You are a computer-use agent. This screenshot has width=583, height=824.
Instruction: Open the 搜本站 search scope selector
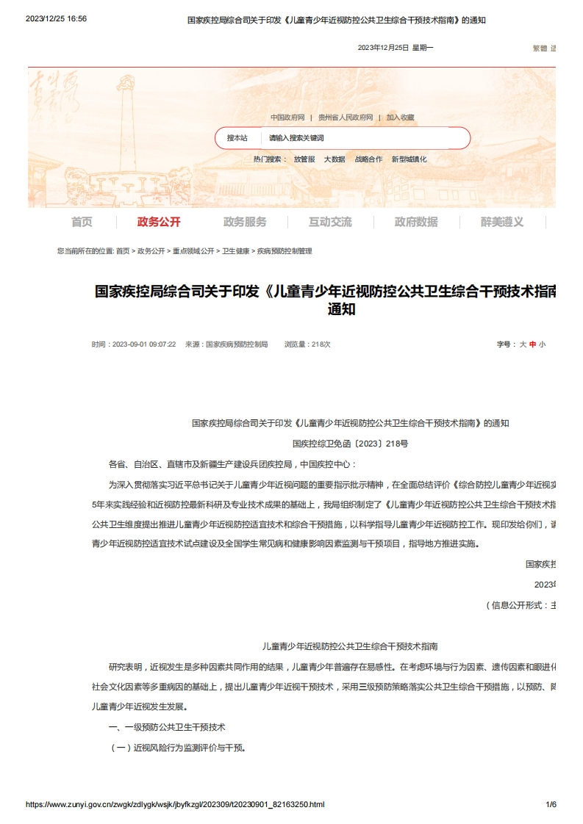click(x=237, y=138)
